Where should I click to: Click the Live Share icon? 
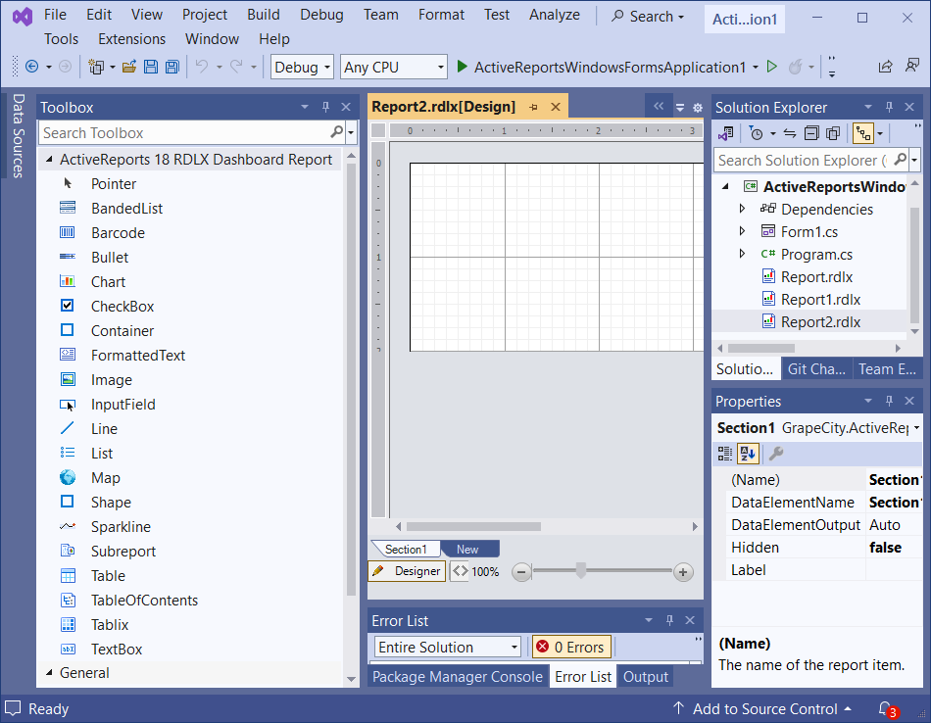coord(885,67)
